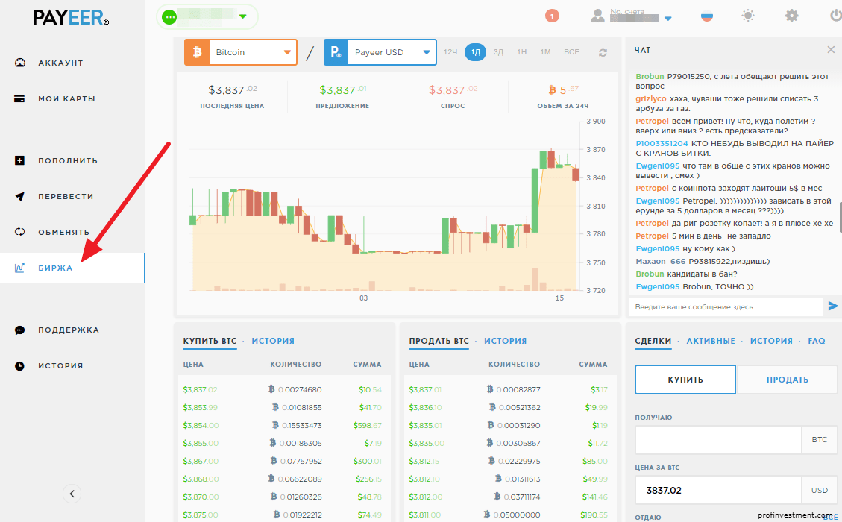Screen dimensions: 842x522
Task: Toggle light theme with sun icon
Action: coord(748,16)
